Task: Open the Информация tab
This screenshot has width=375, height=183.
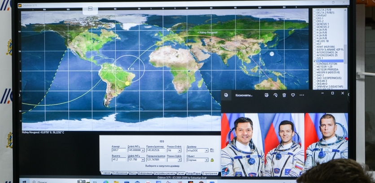Action: pos(145,173)
